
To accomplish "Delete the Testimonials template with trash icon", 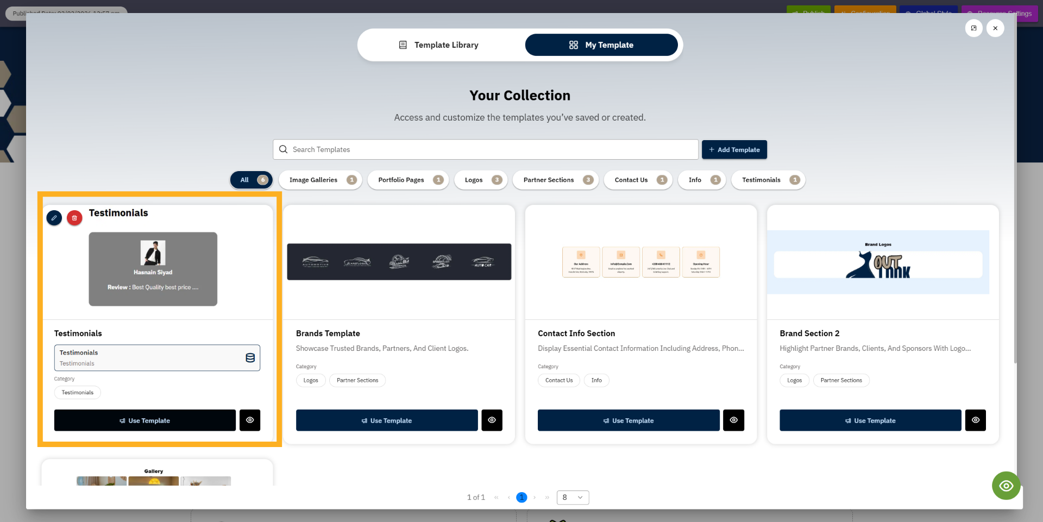I will [x=74, y=218].
